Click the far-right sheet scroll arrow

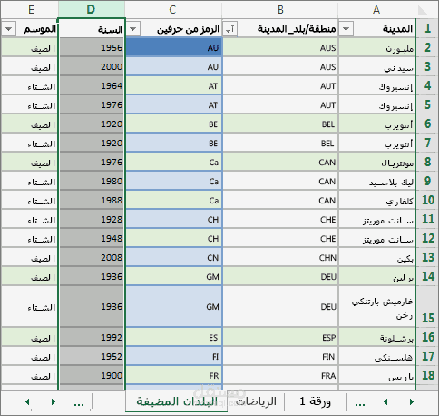click(412, 401)
